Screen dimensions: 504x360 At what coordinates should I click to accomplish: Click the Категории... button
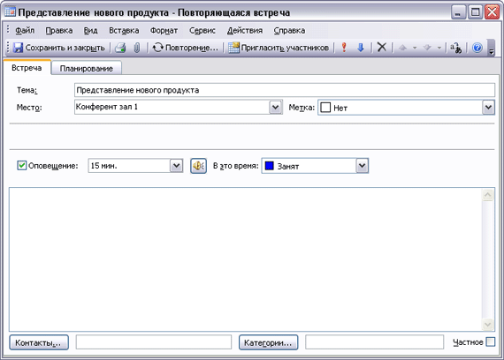coord(268,342)
